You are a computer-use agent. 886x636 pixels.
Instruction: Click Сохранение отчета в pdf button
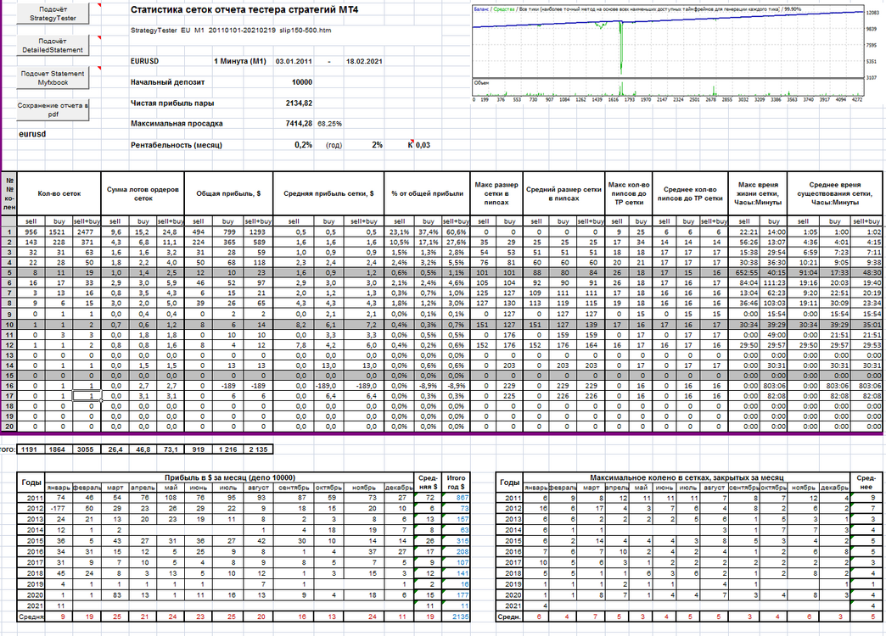(x=53, y=109)
